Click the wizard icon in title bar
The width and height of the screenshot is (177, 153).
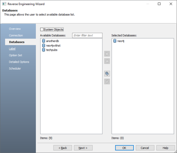[x=4, y=4]
